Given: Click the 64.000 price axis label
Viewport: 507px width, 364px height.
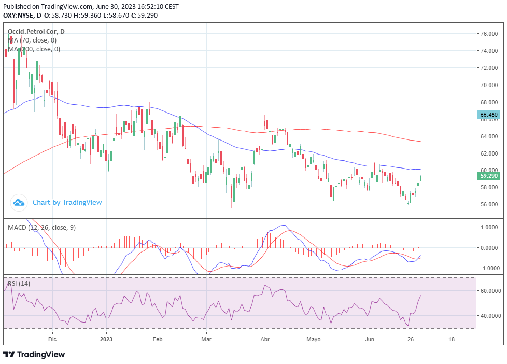Looking at the screenshot, I should 489,136.
